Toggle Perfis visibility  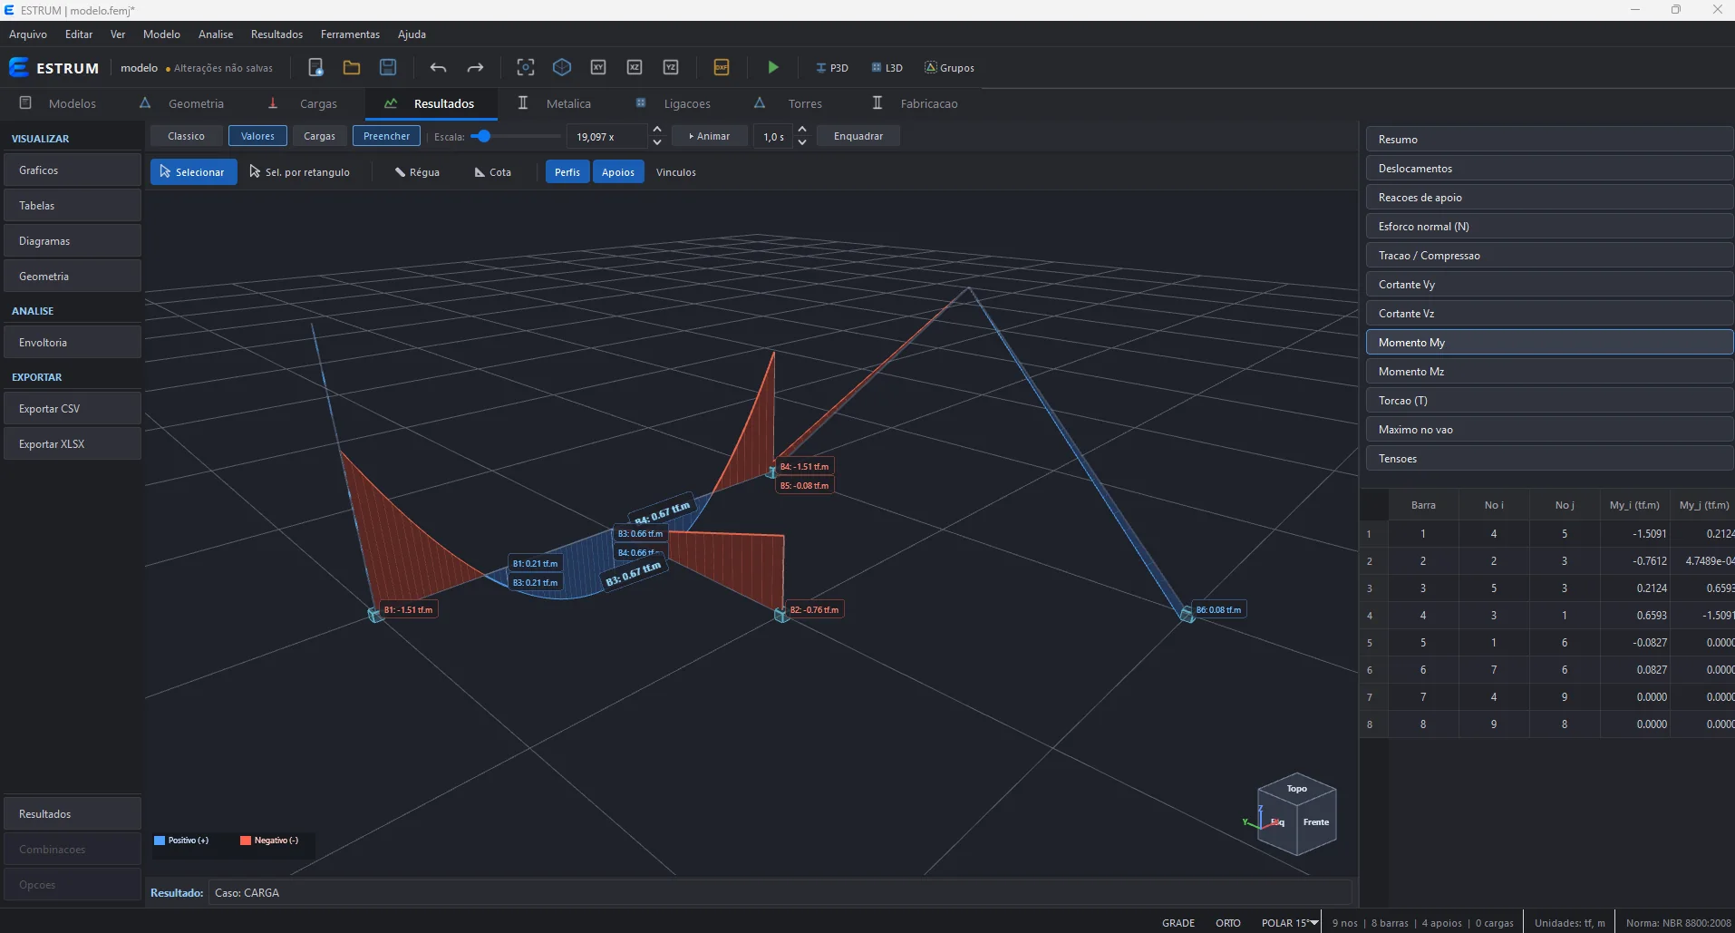coord(567,172)
